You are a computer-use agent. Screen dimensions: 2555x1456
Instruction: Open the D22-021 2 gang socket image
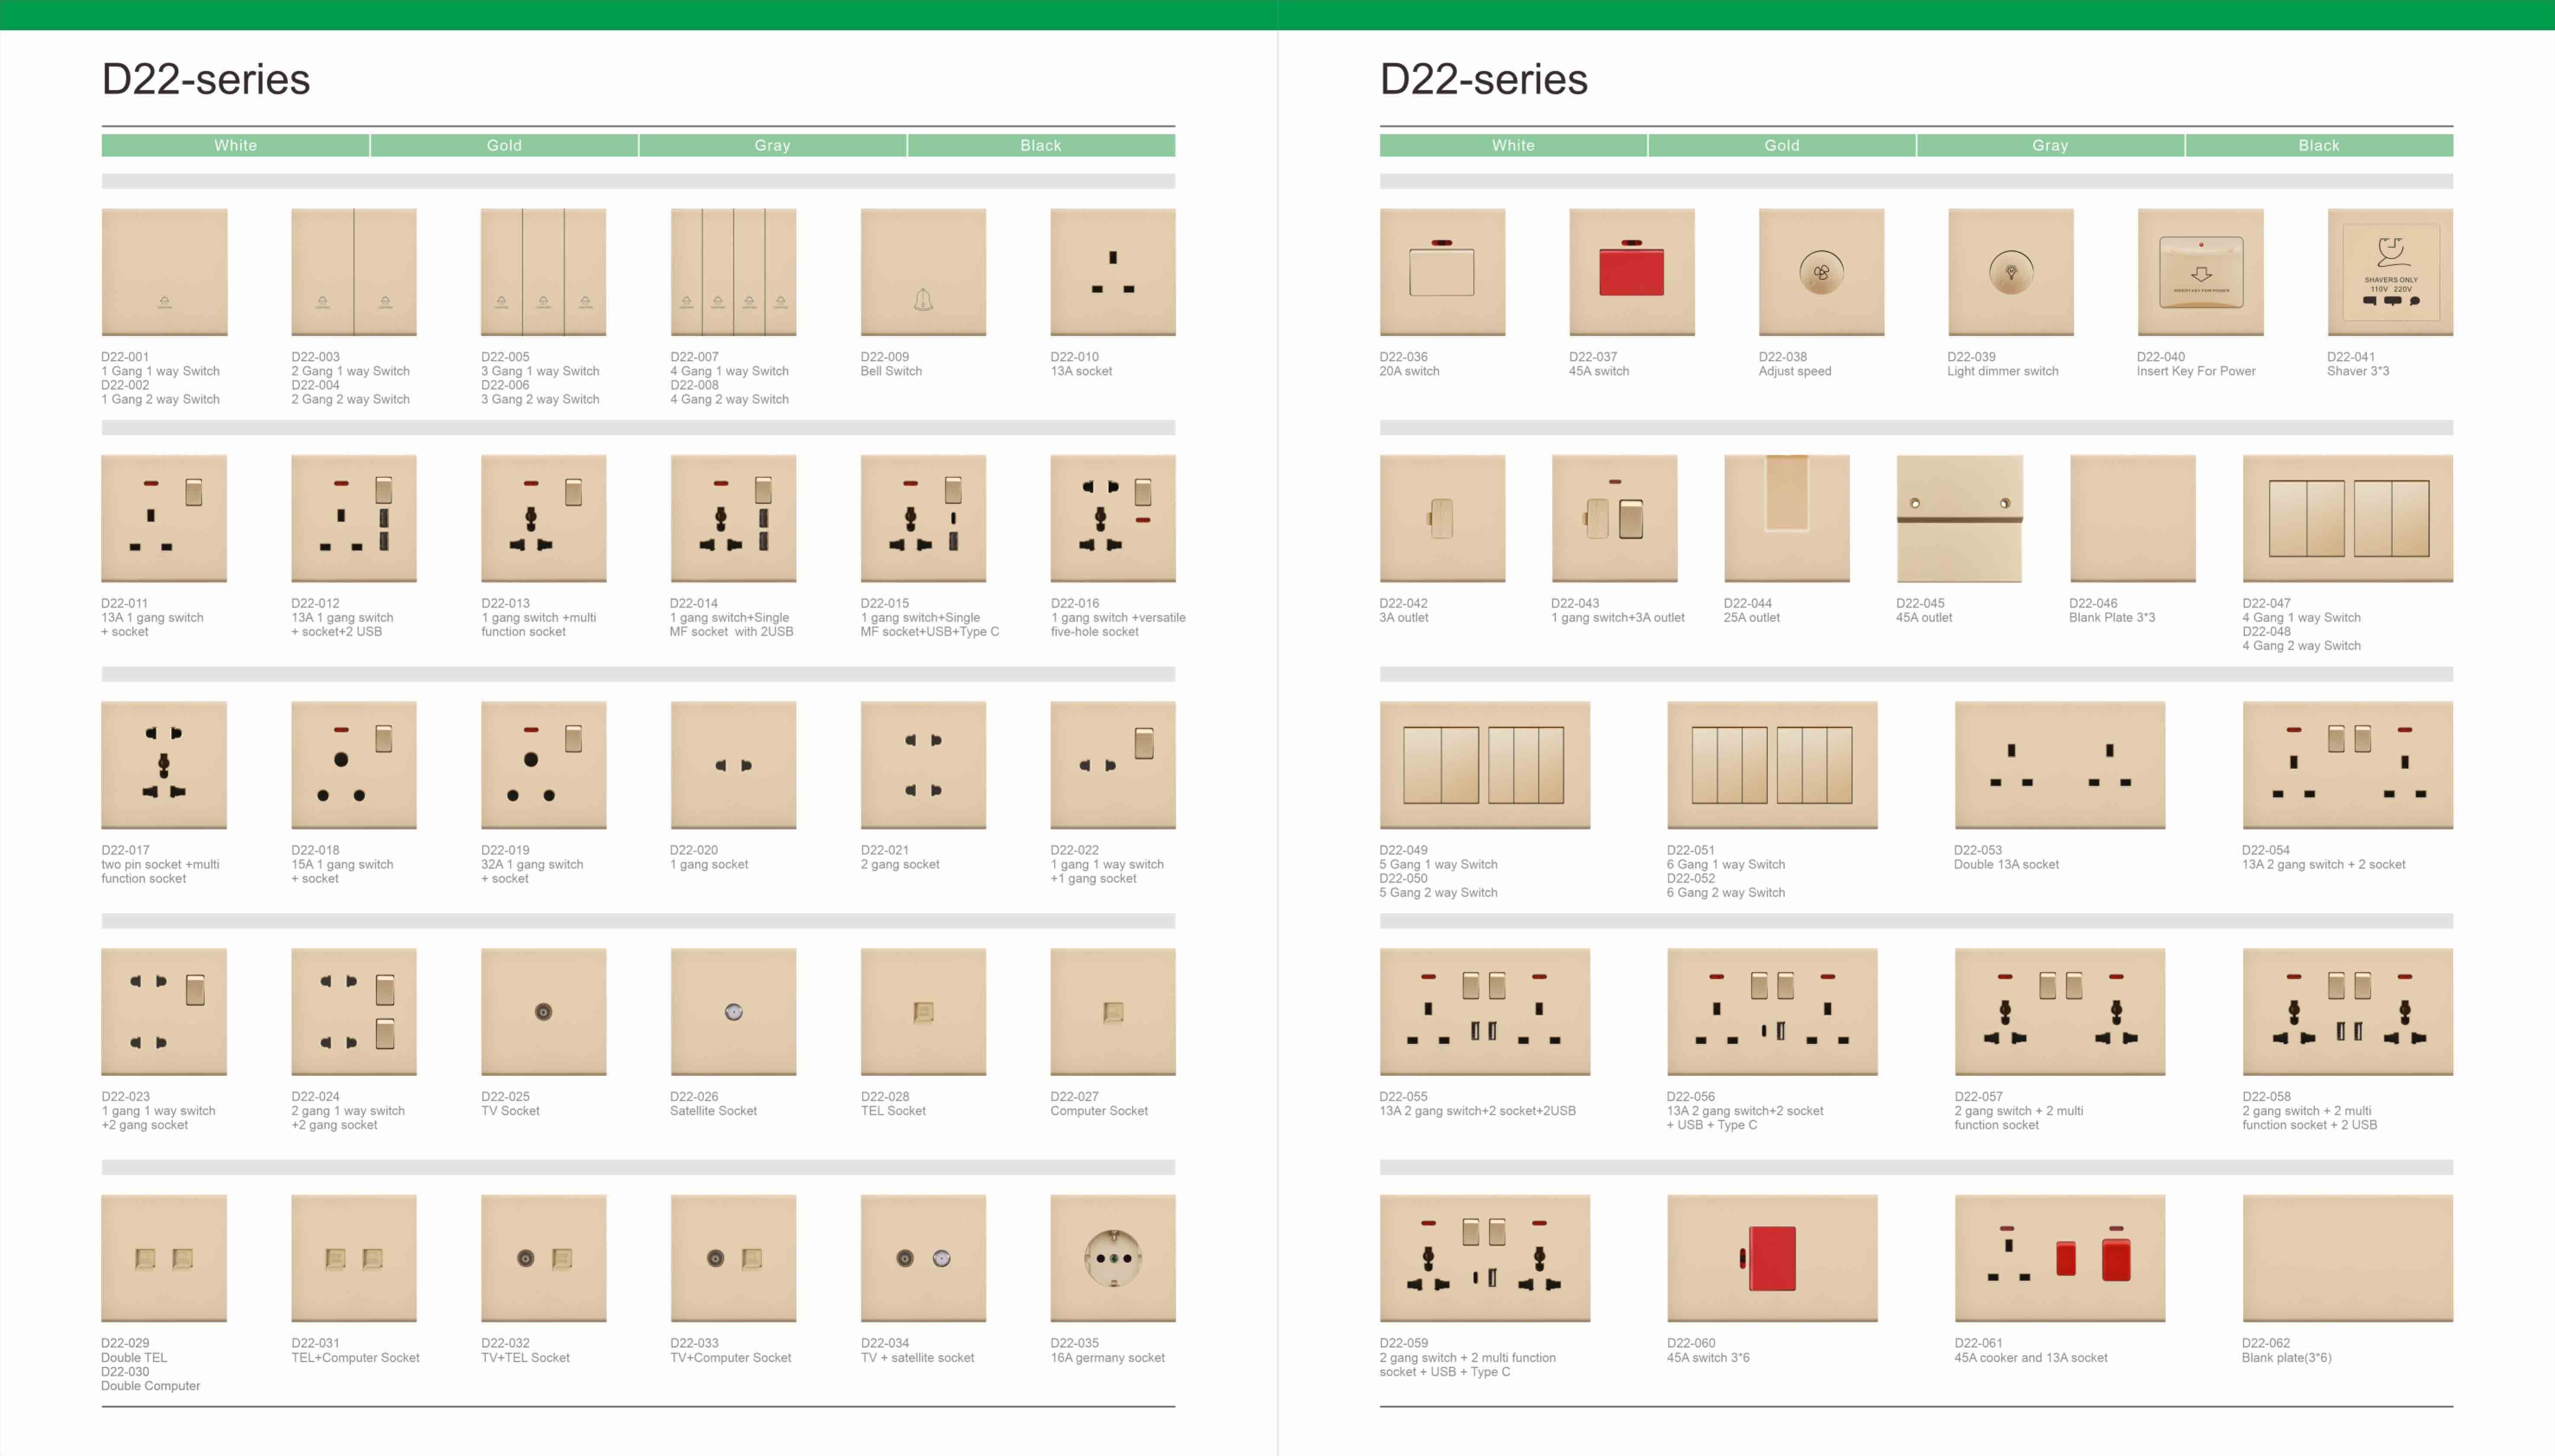923,765
